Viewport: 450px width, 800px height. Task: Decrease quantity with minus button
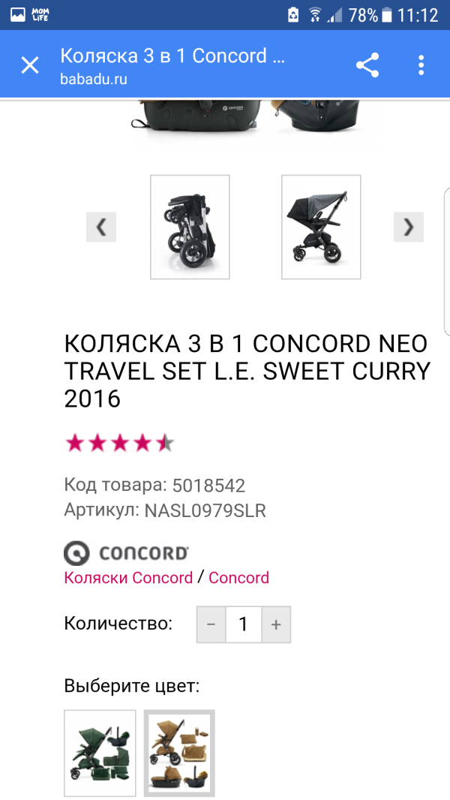(211, 624)
